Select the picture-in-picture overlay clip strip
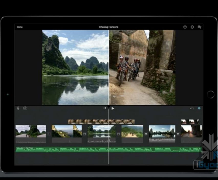218x180 pixels. click(x=101, y=122)
